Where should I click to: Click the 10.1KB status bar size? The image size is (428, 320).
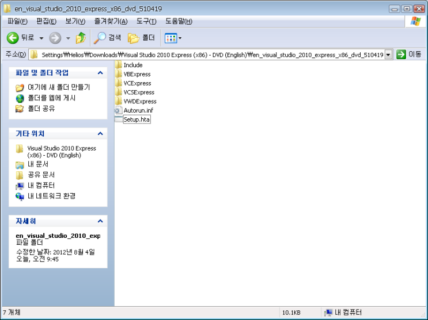click(291, 313)
